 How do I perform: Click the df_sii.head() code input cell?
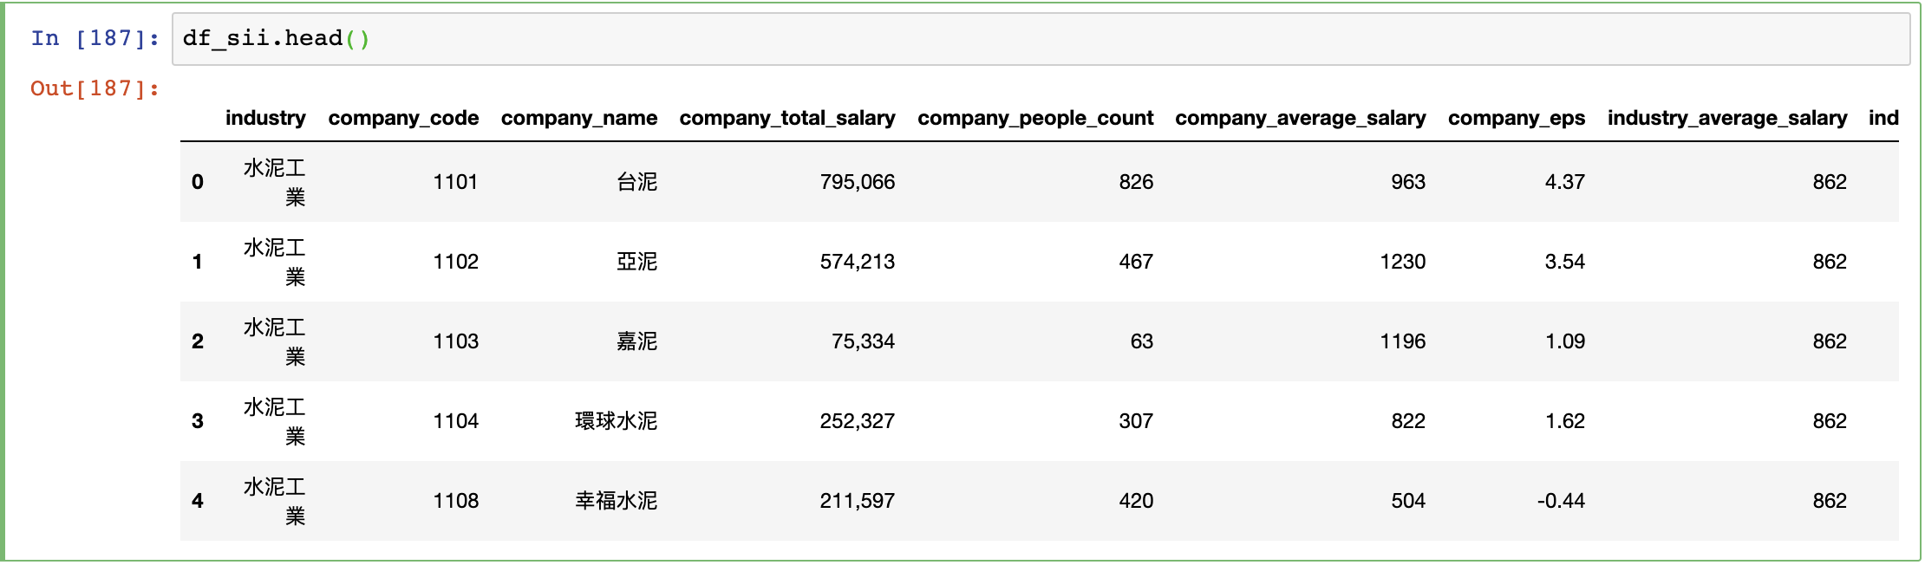click(x=1041, y=39)
